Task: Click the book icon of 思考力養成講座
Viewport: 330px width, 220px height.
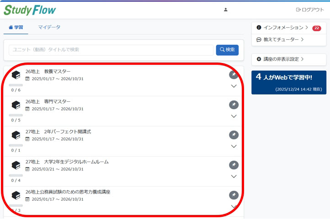Action: (16, 195)
